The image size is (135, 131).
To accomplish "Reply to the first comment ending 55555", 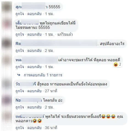I will pos(34,14).
